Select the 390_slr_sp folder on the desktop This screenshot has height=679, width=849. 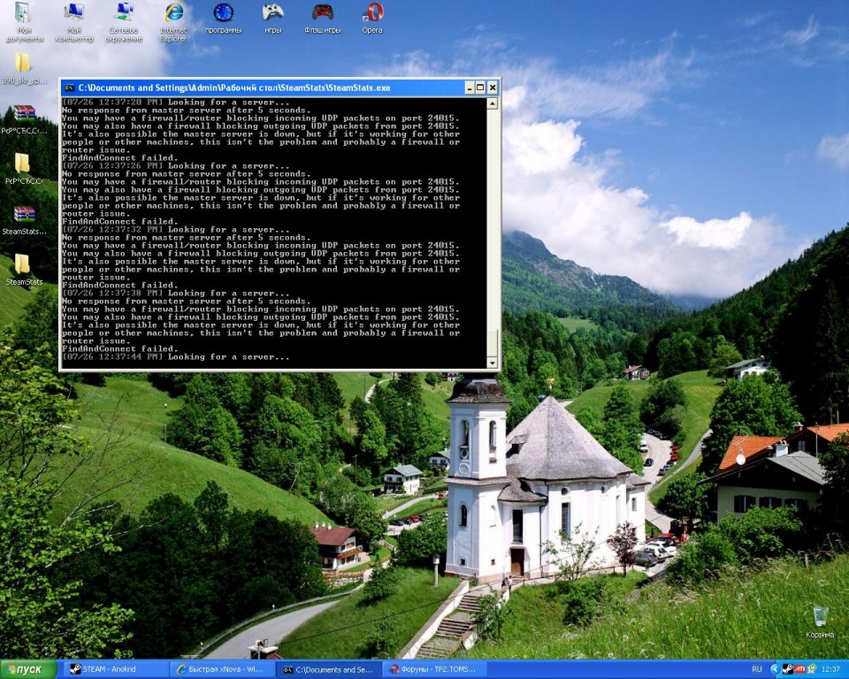point(22,63)
